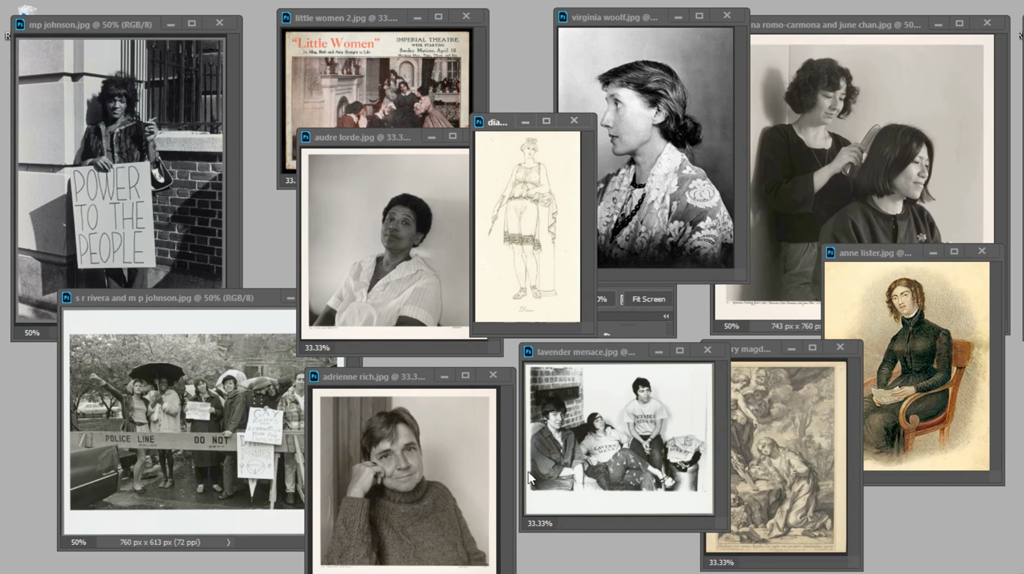
Task: Expand the s r rivera status bar arrow
Action: click(x=228, y=542)
